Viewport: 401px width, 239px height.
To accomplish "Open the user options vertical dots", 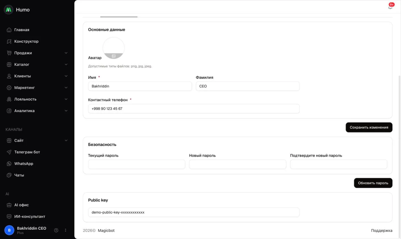I will pos(65,230).
